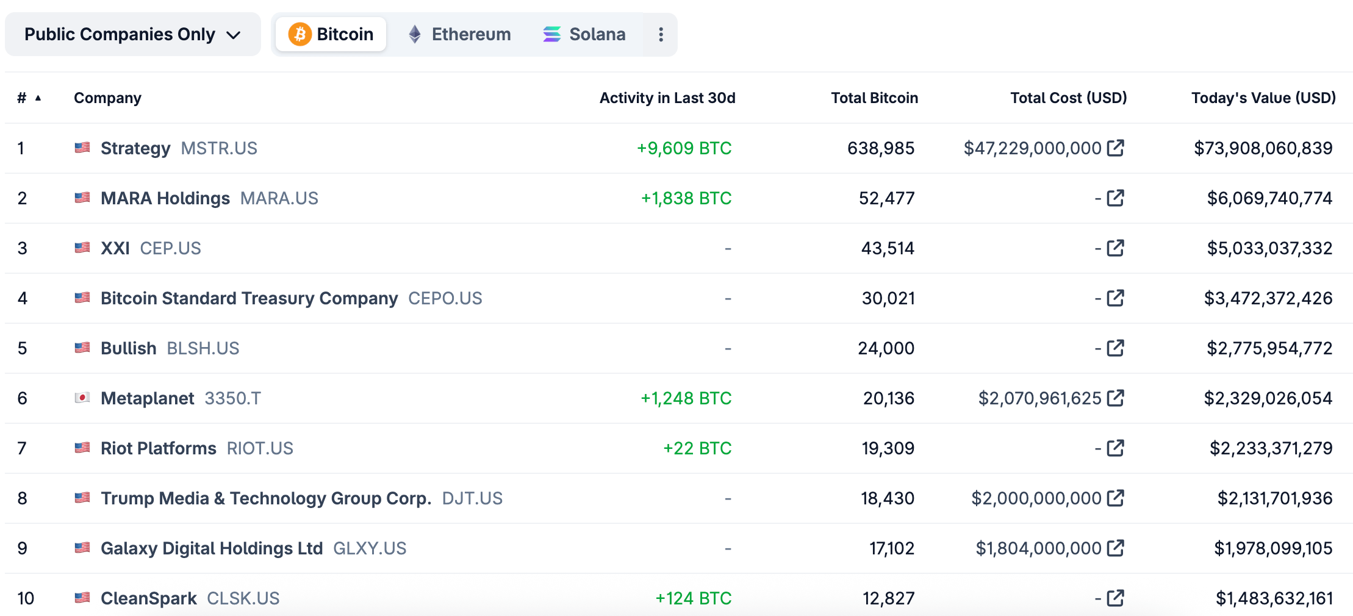1353x616 pixels.
Task: Open Strategy's total cost external link
Action: pyautogui.click(x=1116, y=148)
